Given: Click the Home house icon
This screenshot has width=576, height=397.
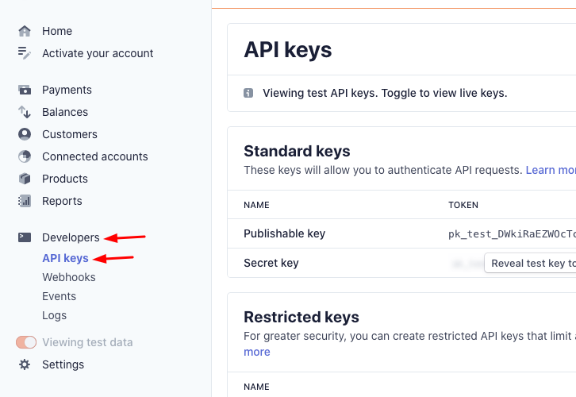Looking at the screenshot, I should pyautogui.click(x=25, y=31).
